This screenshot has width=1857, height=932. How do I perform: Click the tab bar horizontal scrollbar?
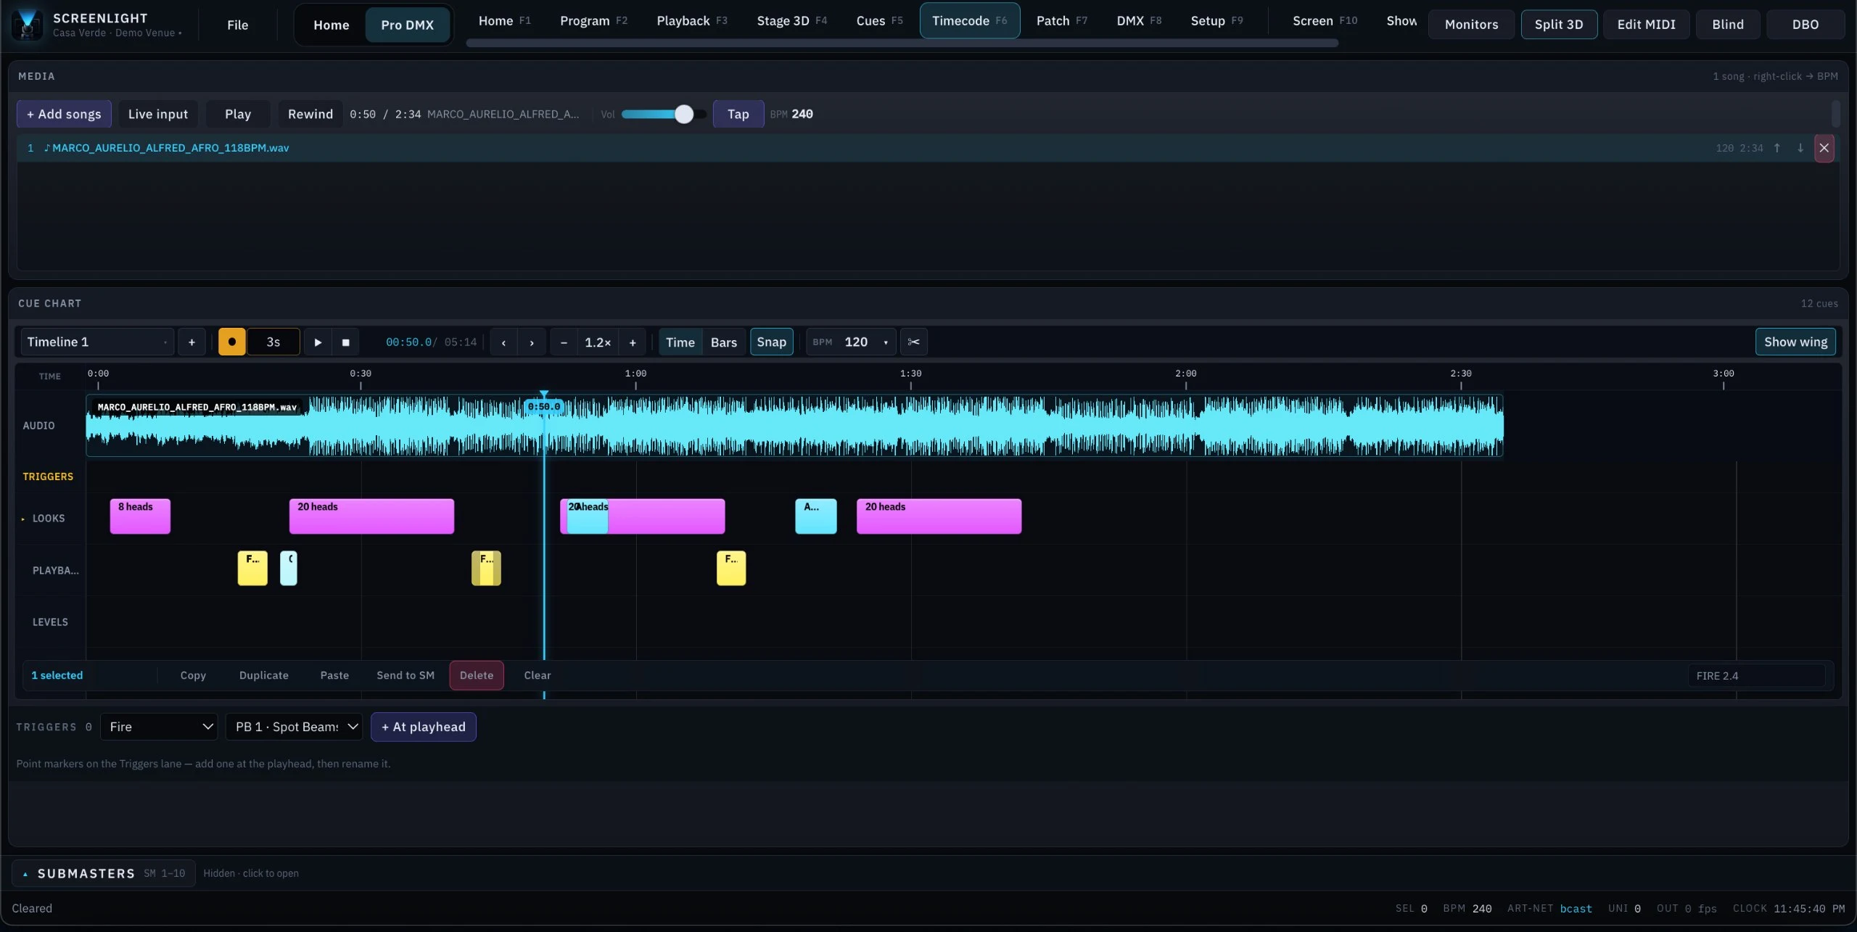[902, 43]
